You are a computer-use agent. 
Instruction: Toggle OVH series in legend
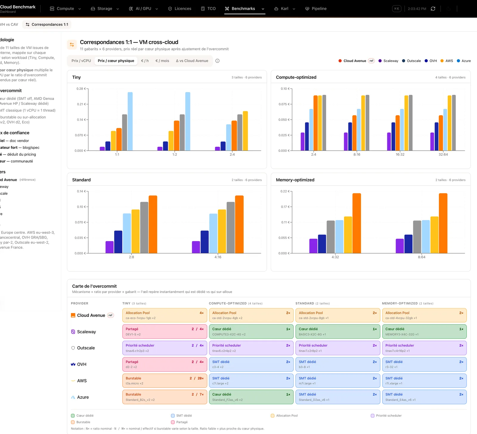(430, 61)
